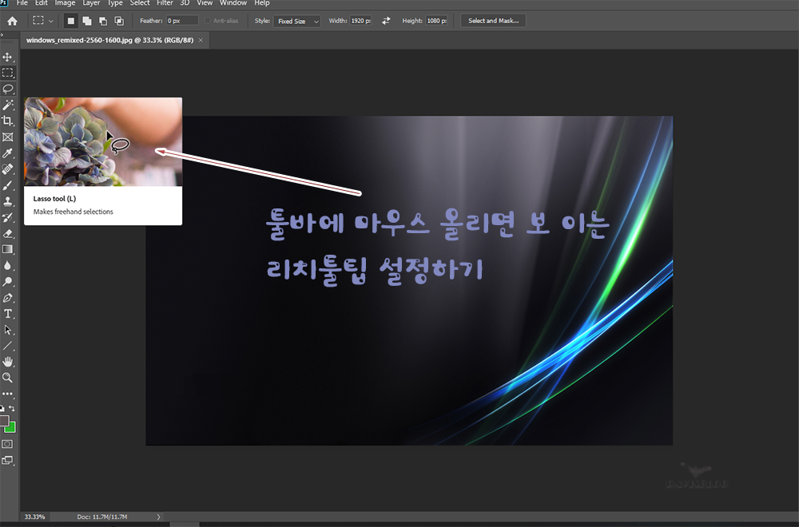The height and width of the screenshot is (527, 799).
Task: Click the foreground color swatch
Action: 4,421
